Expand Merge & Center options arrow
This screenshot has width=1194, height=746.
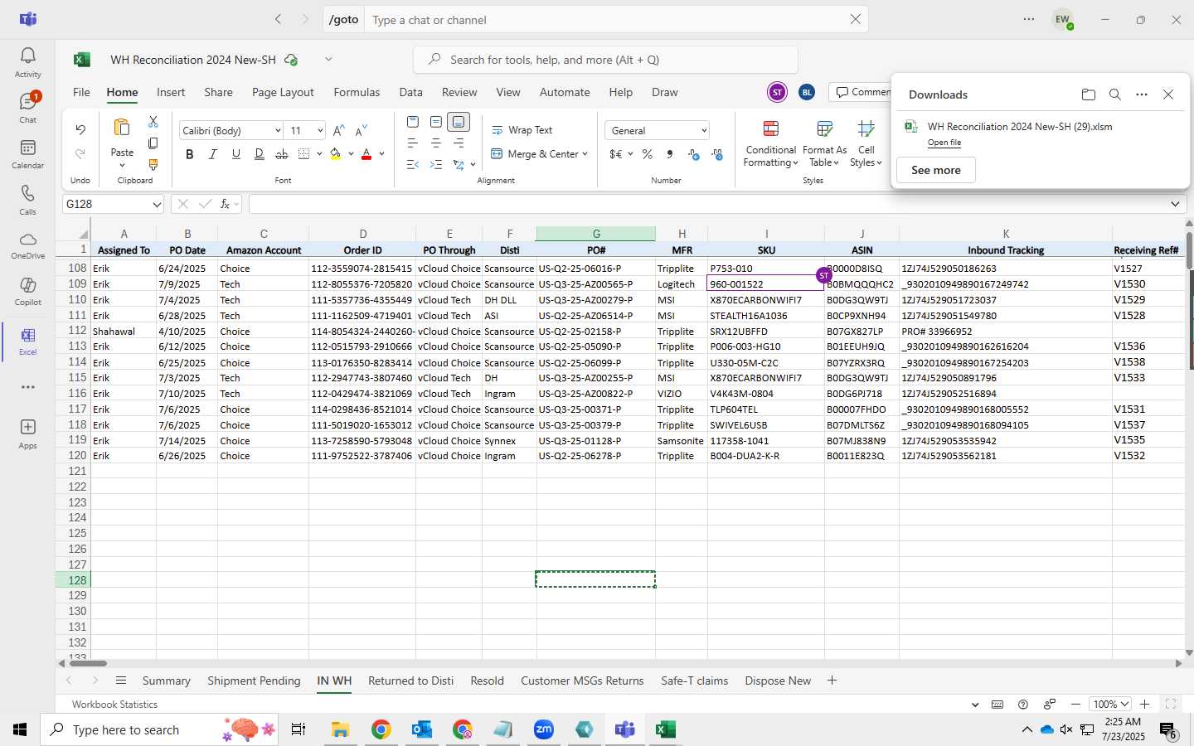(585, 154)
